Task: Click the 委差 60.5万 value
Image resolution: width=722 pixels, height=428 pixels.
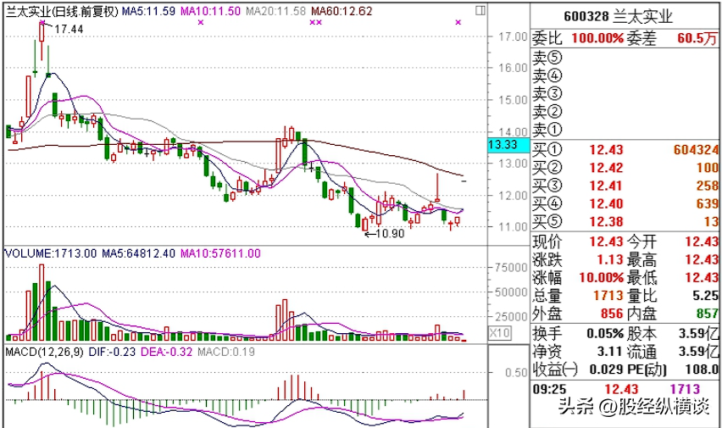Action: click(697, 38)
